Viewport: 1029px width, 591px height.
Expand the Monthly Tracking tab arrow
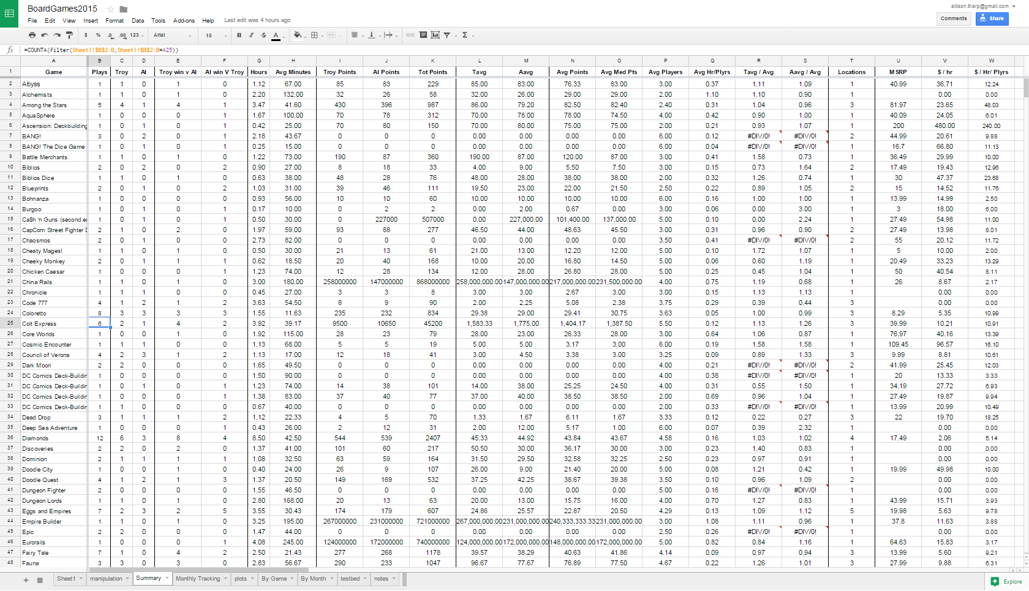pyautogui.click(x=225, y=578)
